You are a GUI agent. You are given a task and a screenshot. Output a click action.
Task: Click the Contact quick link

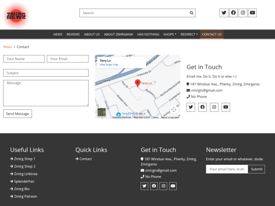(84, 159)
